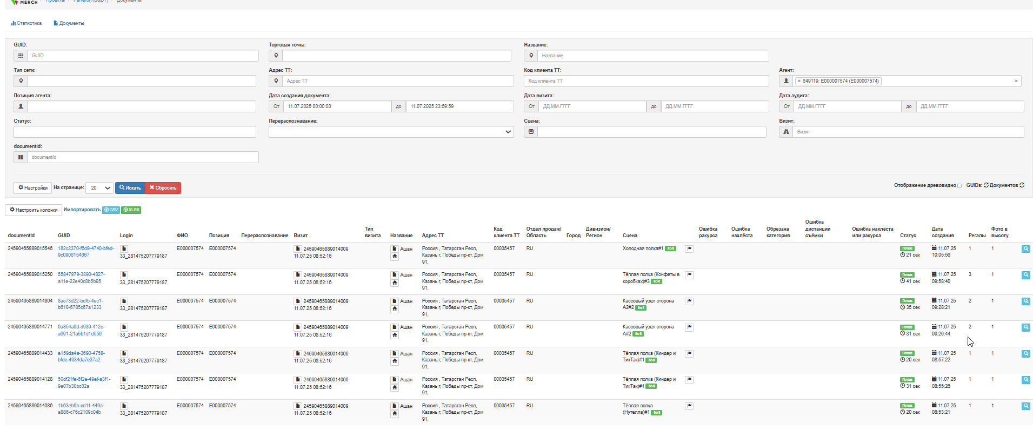Open document view for row ending 014086
Image resolution: width=1033 pixels, height=437 pixels.
coord(1025,406)
